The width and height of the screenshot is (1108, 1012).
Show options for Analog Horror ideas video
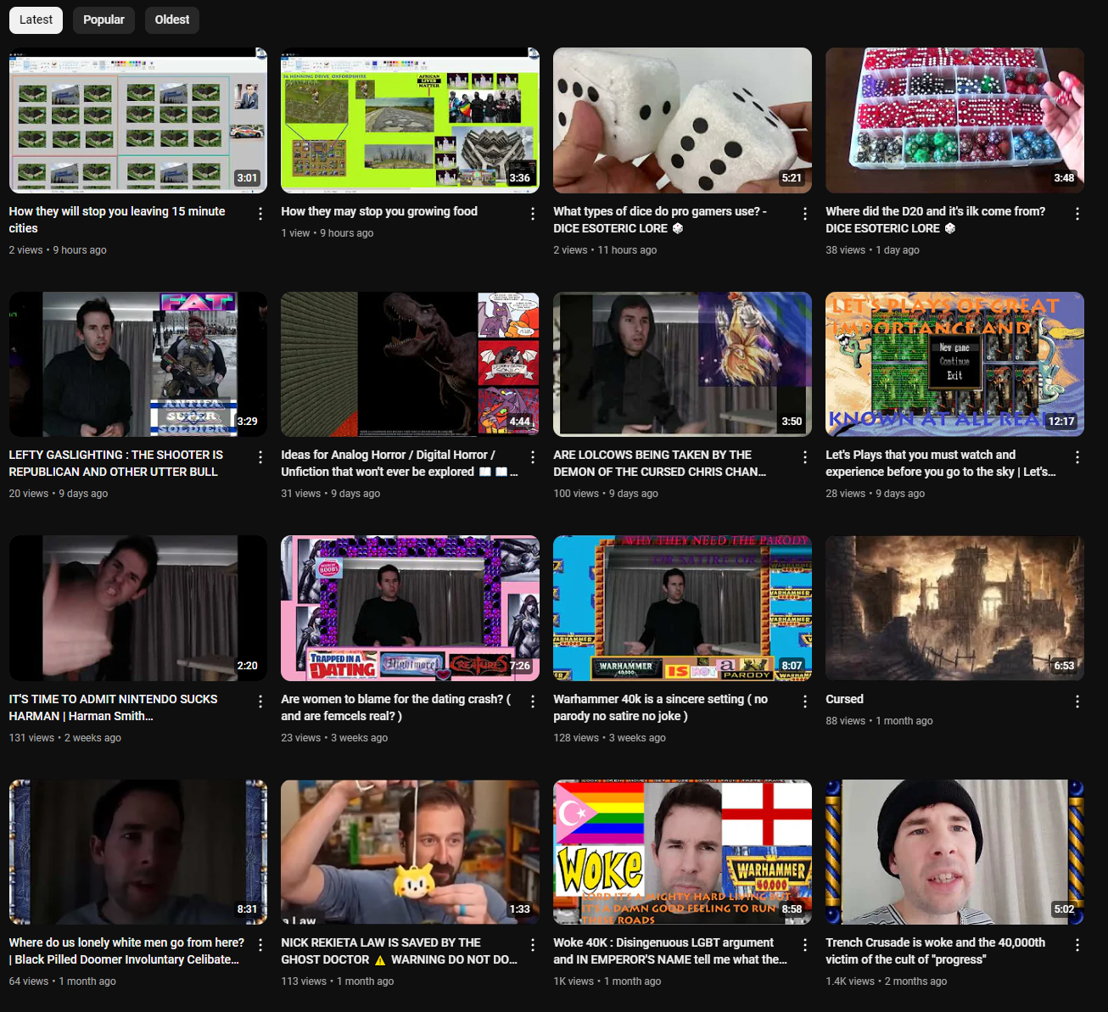click(533, 457)
